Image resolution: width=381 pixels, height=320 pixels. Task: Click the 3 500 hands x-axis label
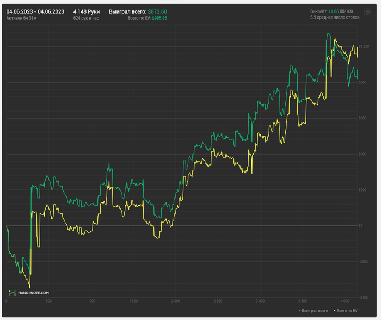tap(302, 301)
